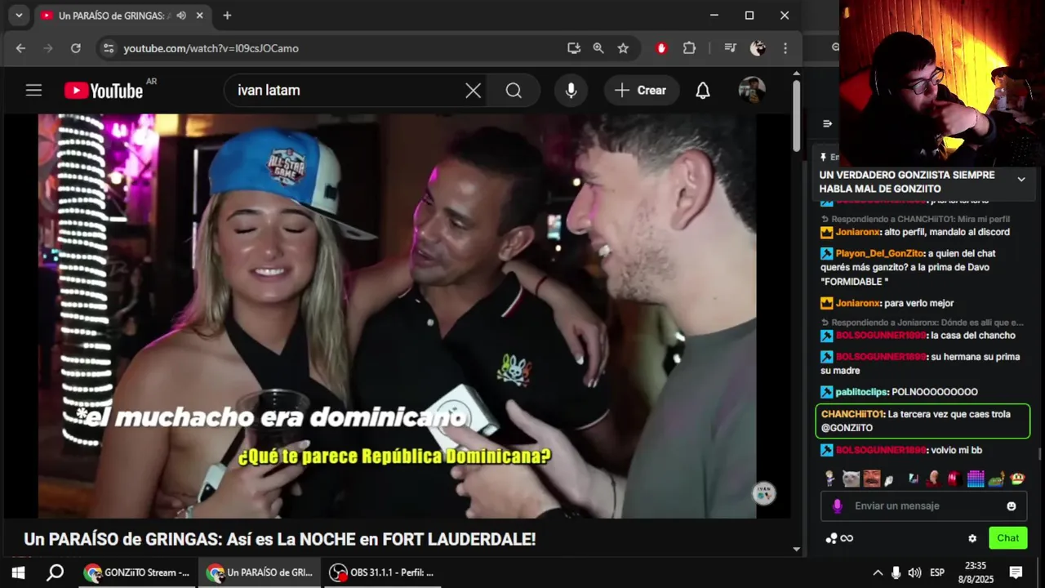Click the YouTube search magnifier button
The height and width of the screenshot is (588, 1045).
pyautogui.click(x=514, y=91)
